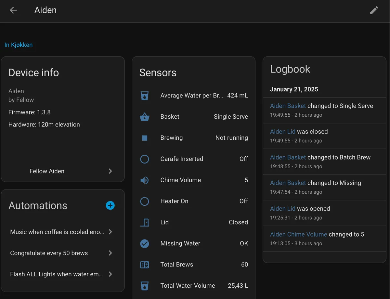Select the Basket sensor value Single Serve

click(x=231, y=117)
